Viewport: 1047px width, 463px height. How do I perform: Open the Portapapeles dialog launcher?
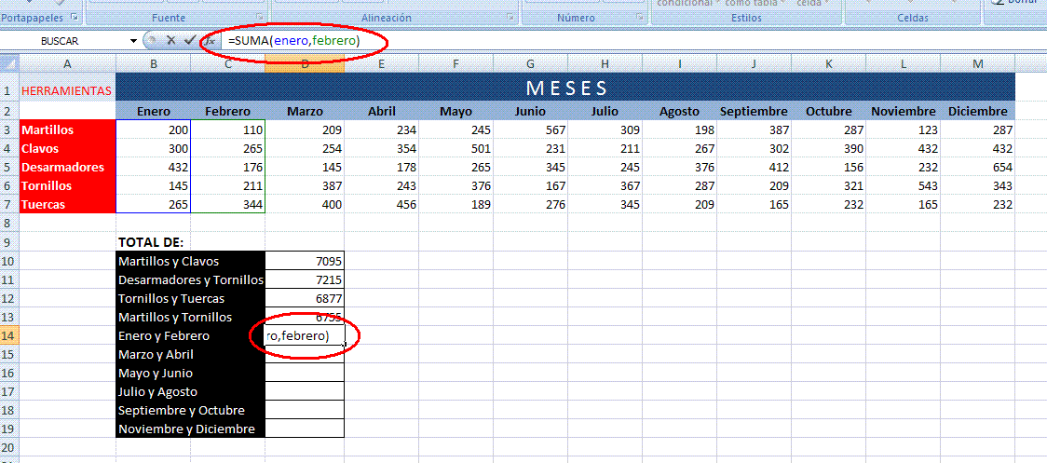74,18
